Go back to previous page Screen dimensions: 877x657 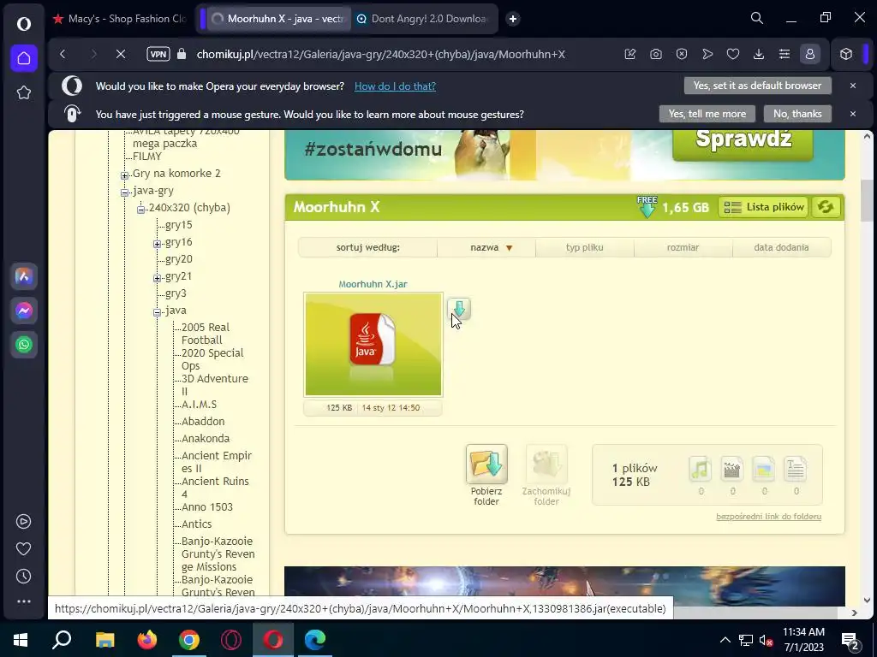click(63, 54)
